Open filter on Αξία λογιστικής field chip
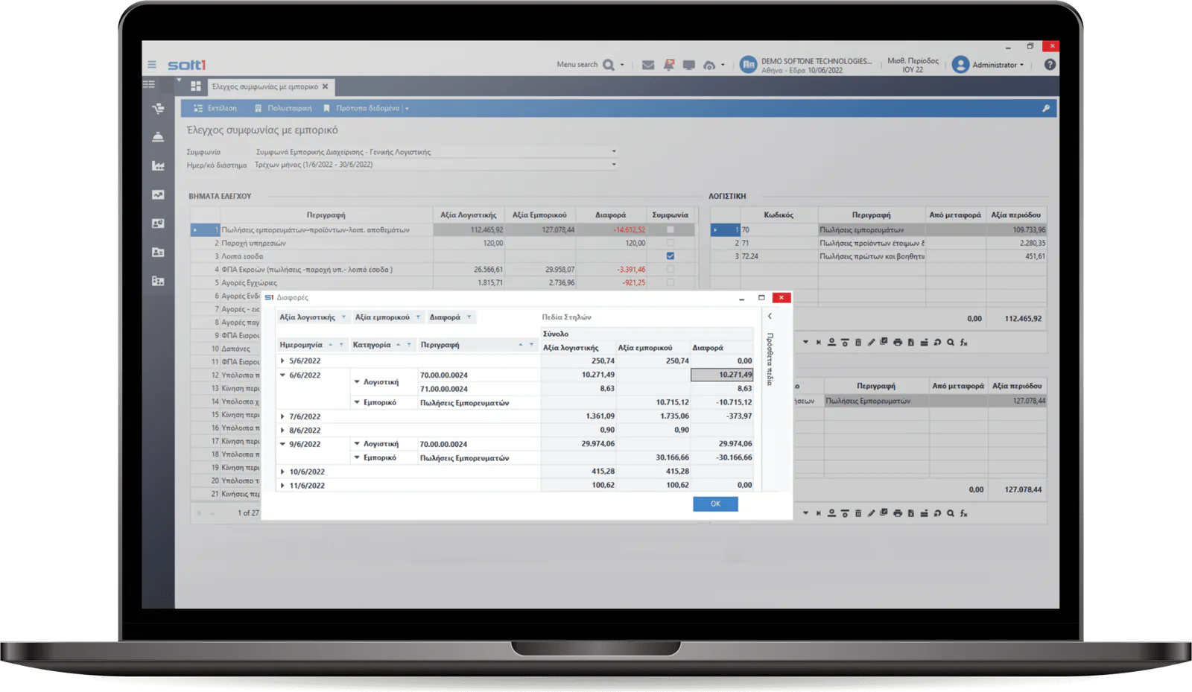The height and width of the screenshot is (692, 1192). pyautogui.click(x=343, y=317)
